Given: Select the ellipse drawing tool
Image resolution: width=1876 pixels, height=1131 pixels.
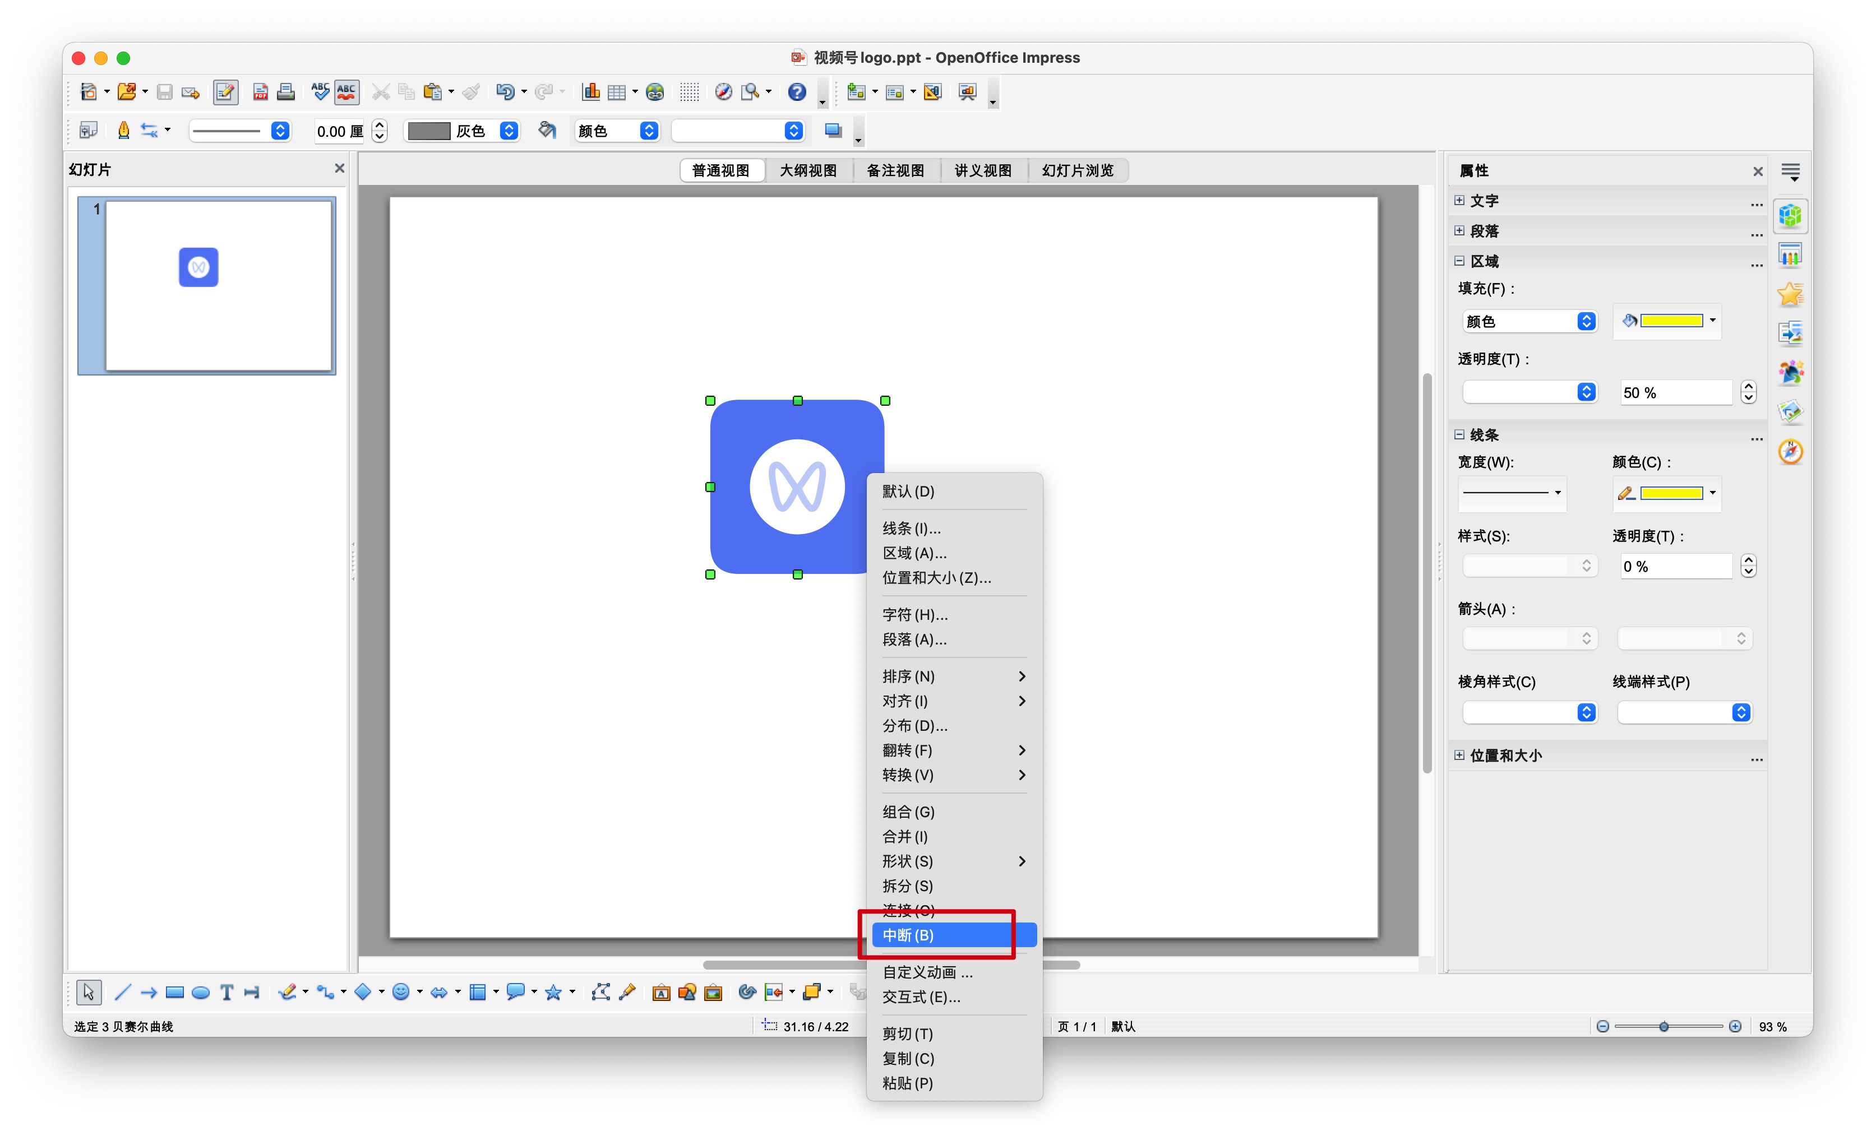Looking at the screenshot, I should coord(200,991).
